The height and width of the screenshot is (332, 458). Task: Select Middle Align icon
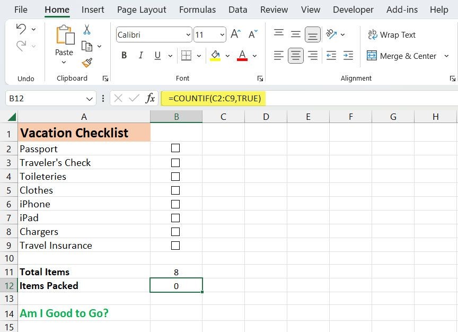coord(296,34)
